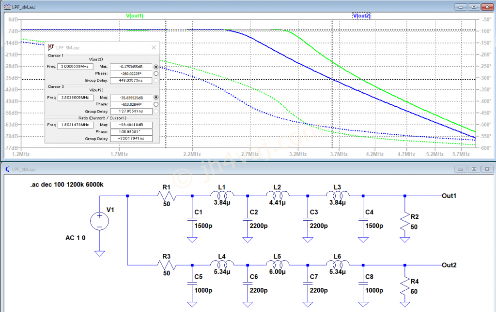Select the C6 capacitor symbol
This screenshot has height=312, width=496.
tap(248, 284)
